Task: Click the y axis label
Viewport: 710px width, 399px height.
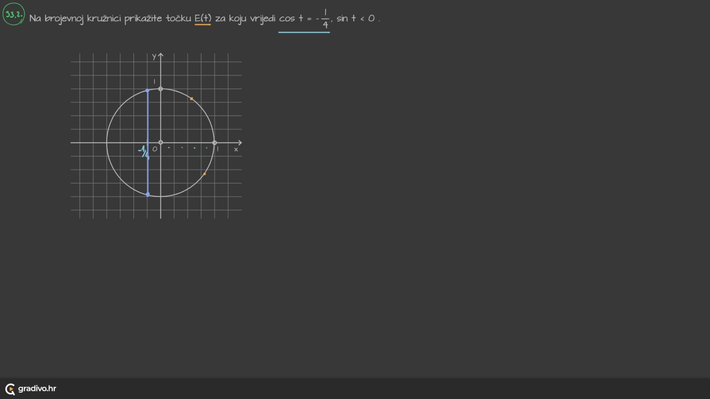Action: pyautogui.click(x=154, y=57)
